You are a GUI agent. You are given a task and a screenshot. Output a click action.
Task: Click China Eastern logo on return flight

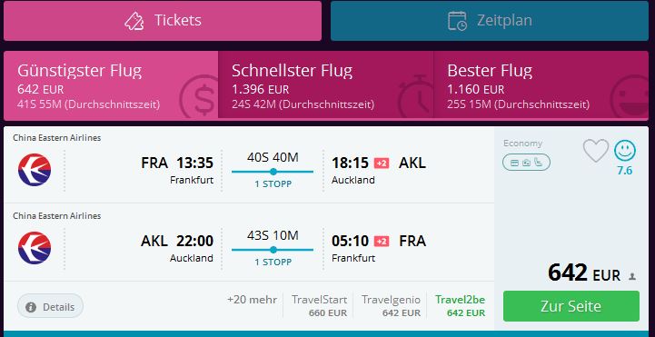tap(35, 248)
